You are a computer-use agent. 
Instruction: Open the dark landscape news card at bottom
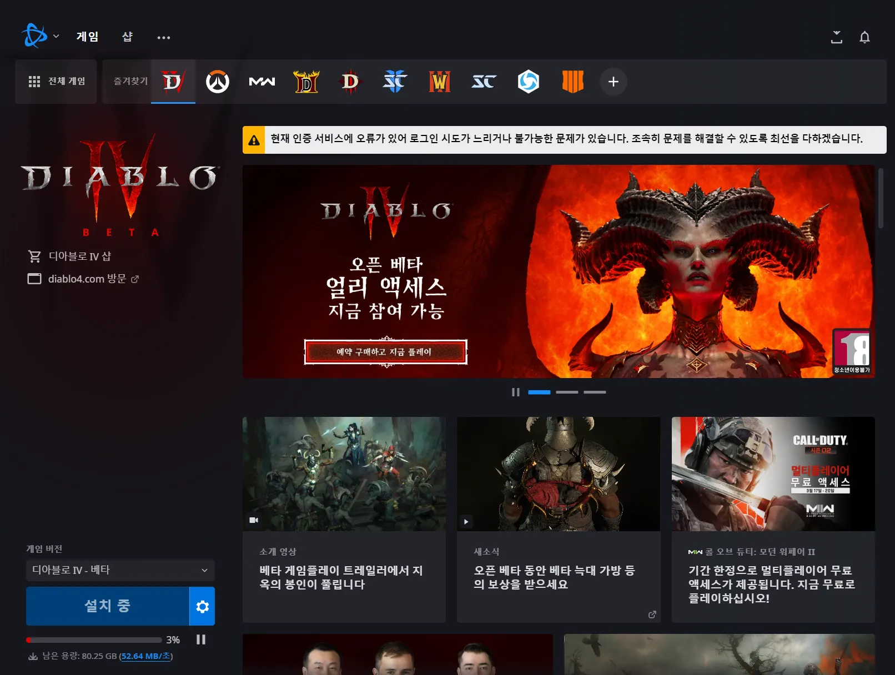point(720,654)
